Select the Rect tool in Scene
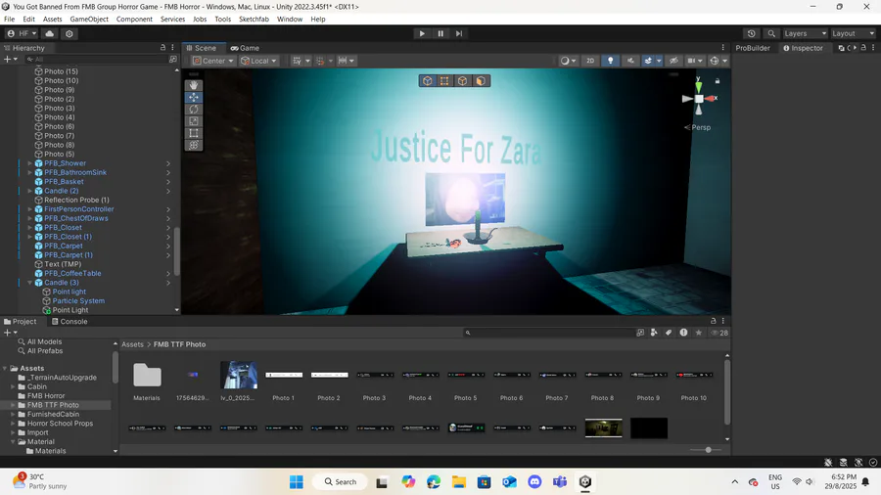 193,133
